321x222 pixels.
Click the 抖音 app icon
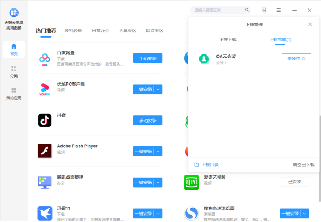45,120
